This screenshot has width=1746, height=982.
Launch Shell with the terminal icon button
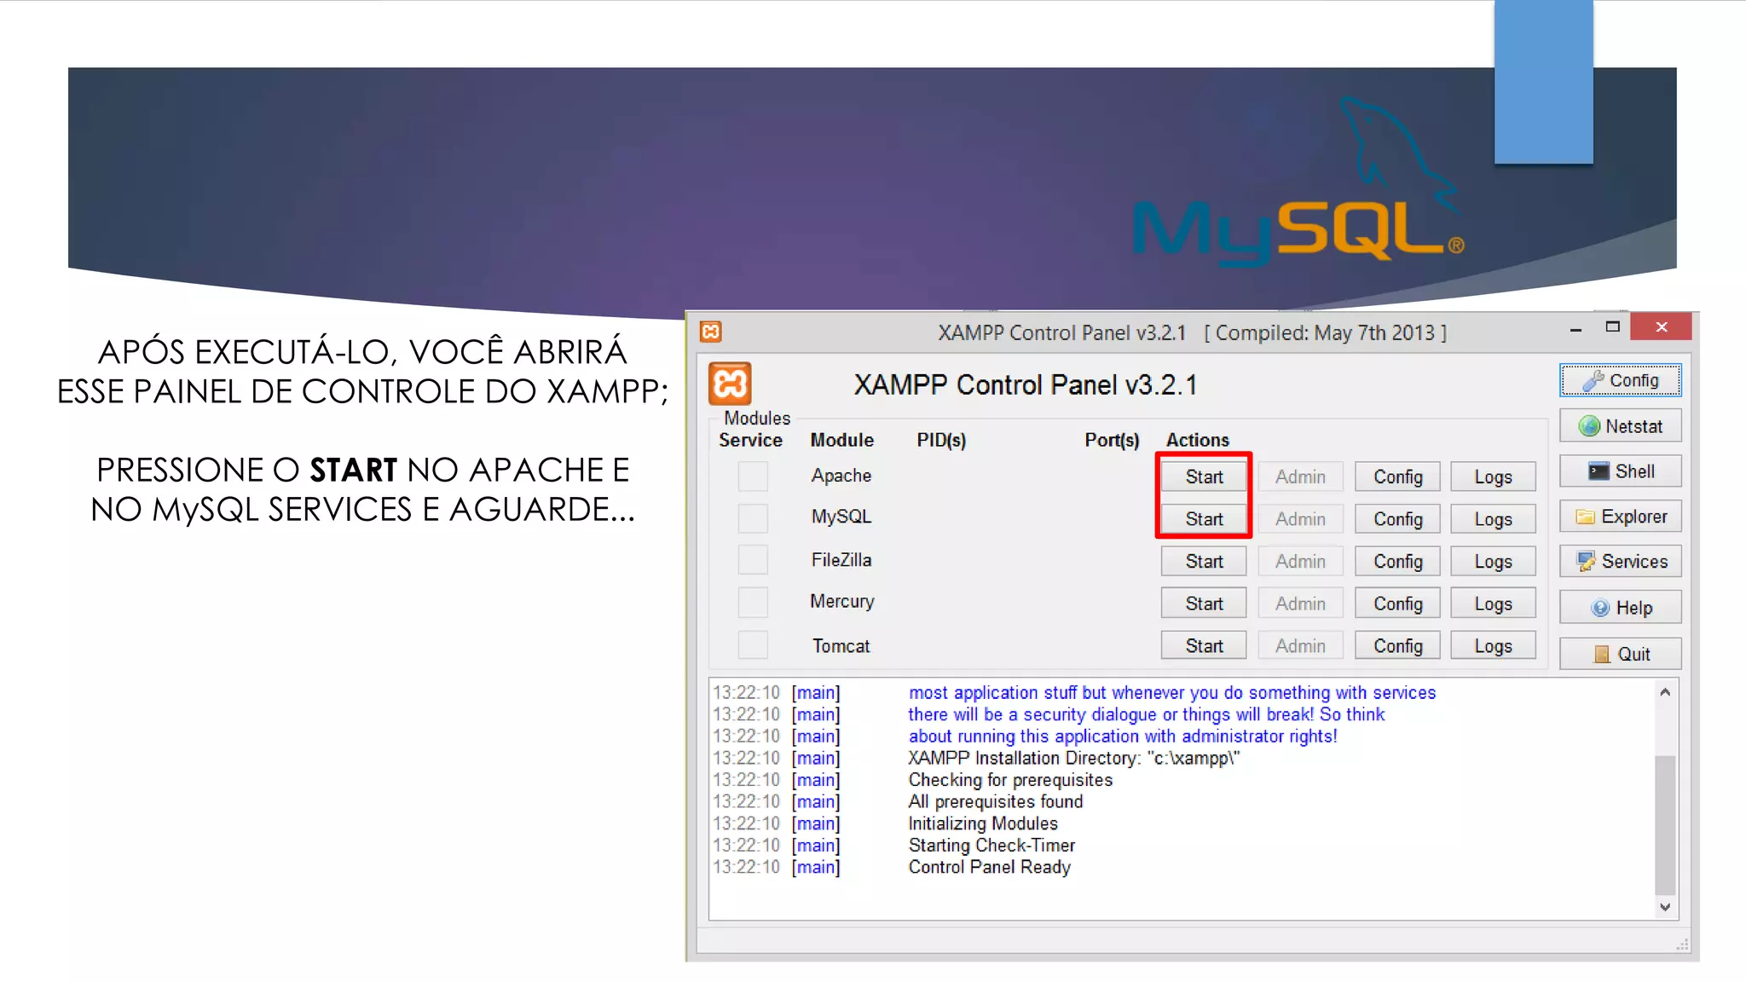click(1620, 471)
